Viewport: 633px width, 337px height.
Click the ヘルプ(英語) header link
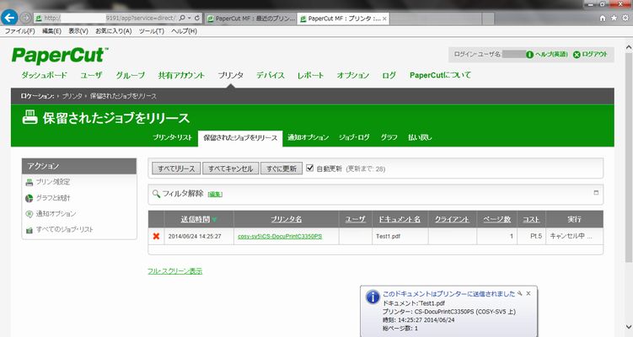pos(551,54)
